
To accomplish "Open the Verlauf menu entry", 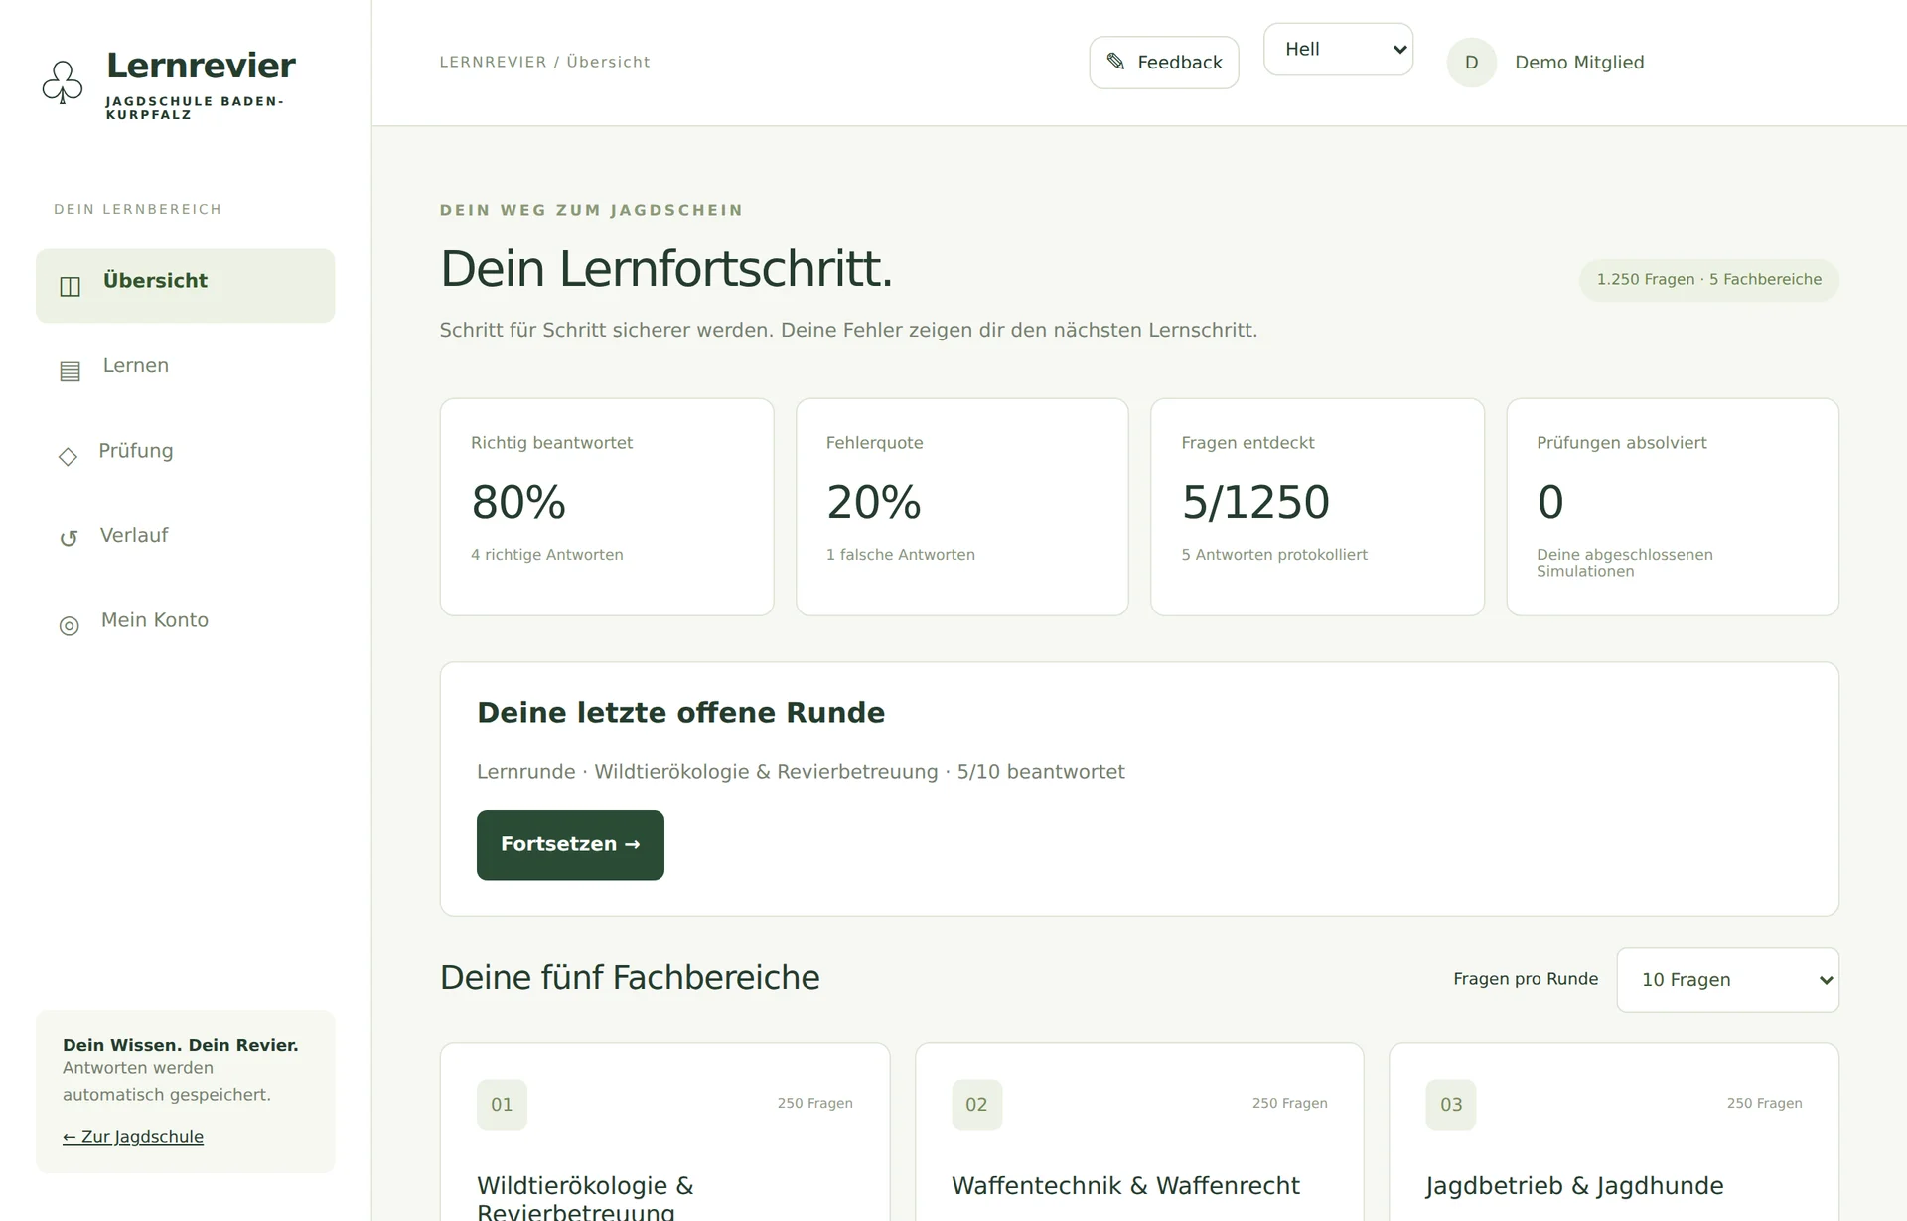I will pyautogui.click(x=185, y=540).
